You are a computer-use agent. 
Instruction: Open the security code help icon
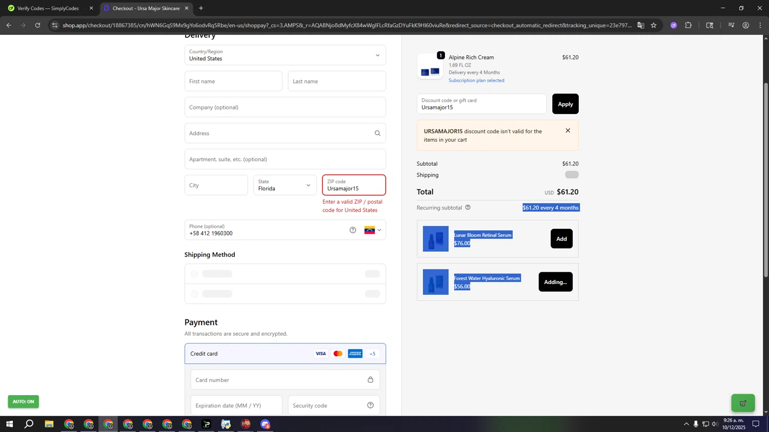[x=370, y=405]
